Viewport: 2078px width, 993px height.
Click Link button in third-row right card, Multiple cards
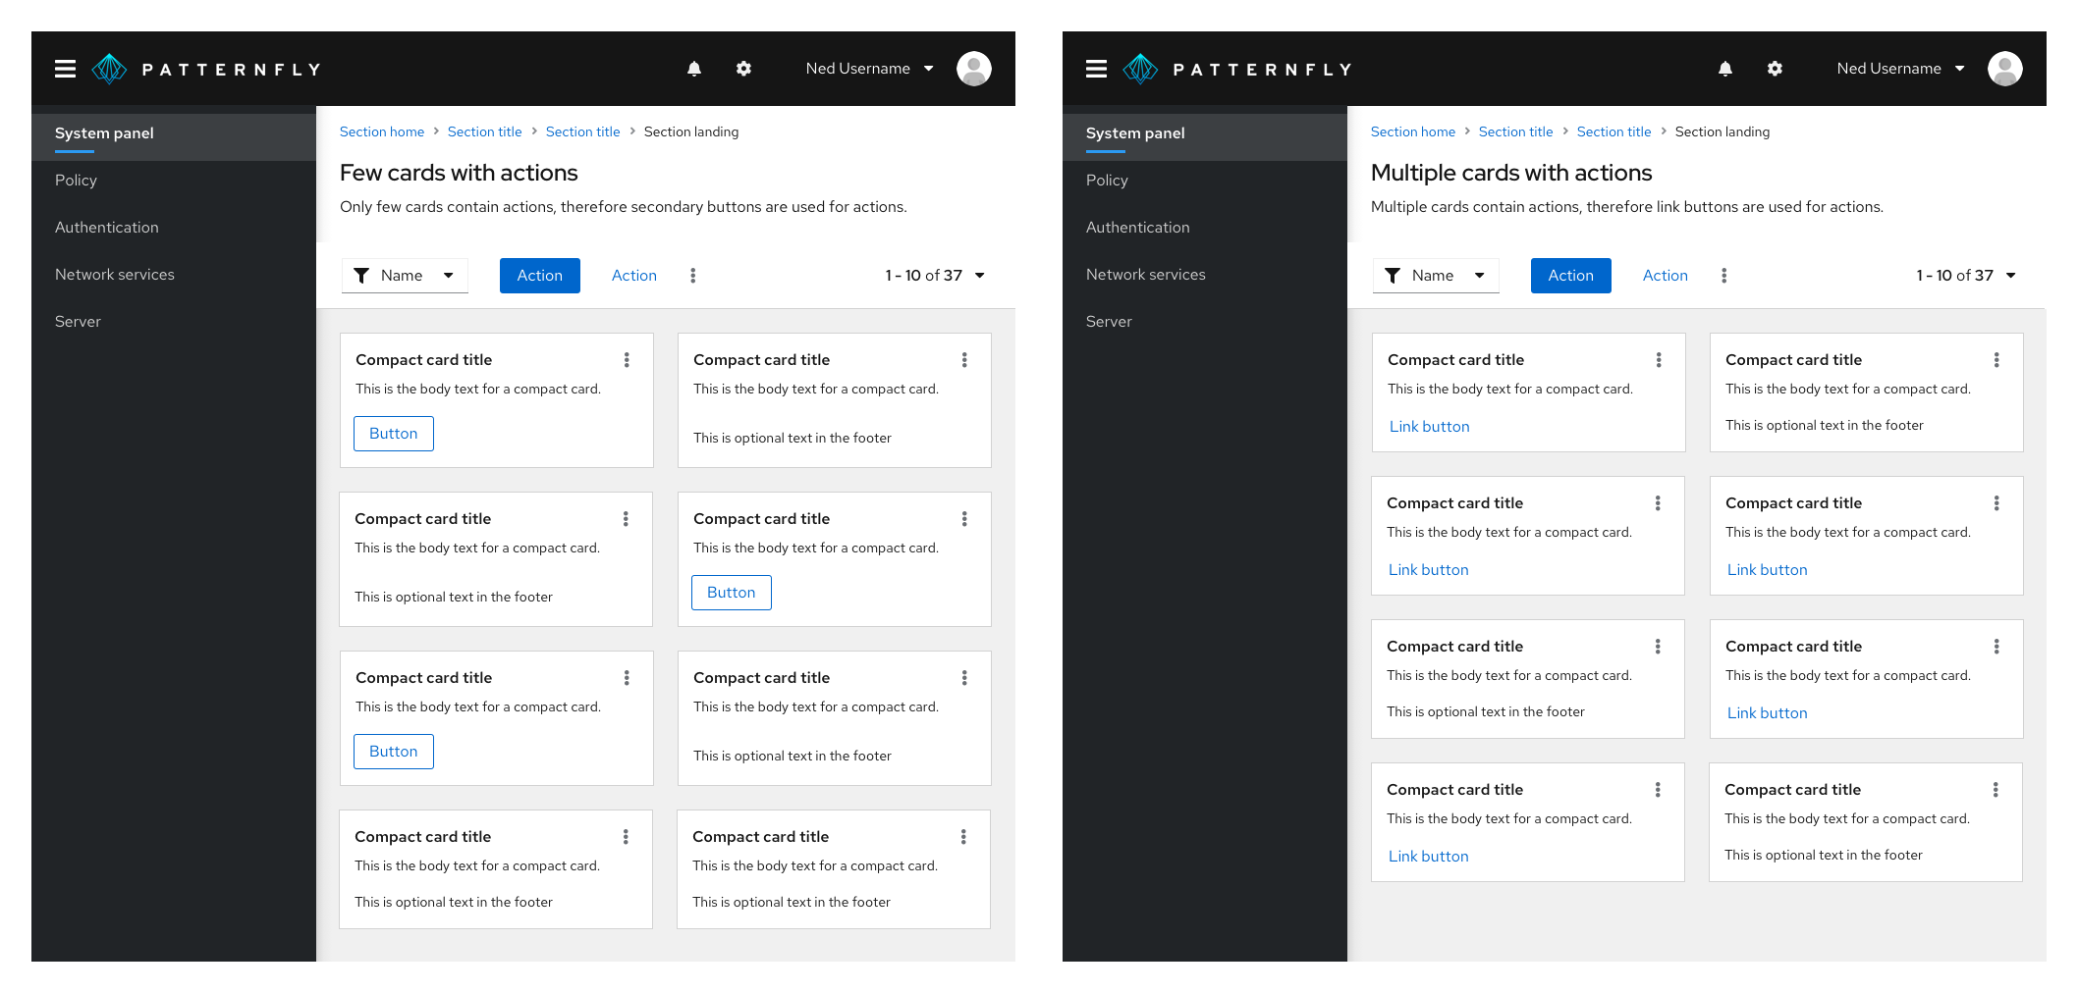click(x=1768, y=713)
